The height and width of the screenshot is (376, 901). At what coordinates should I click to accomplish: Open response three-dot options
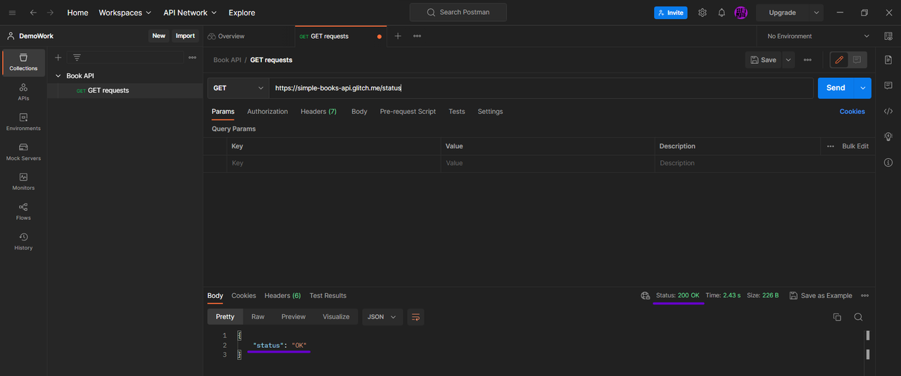point(864,296)
